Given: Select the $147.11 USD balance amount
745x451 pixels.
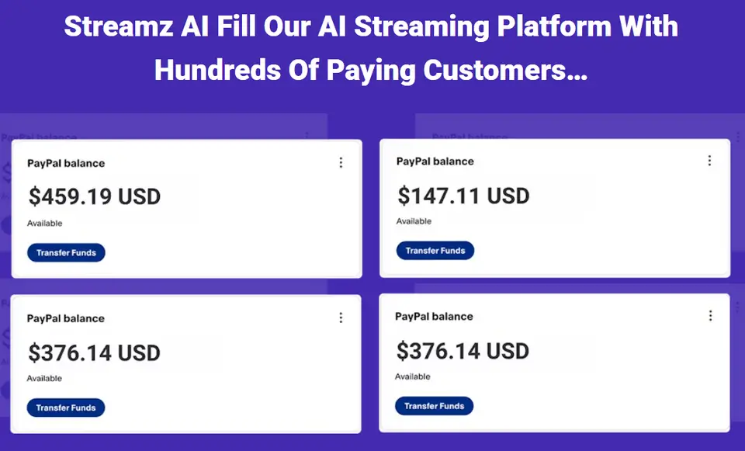Looking at the screenshot, I should tap(463, 195).
